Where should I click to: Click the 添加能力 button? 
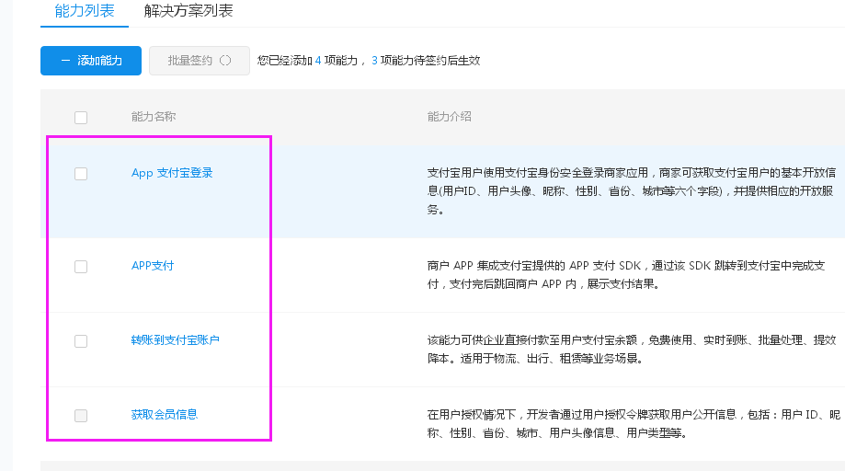pyautogui.click(x=91, y=61)
